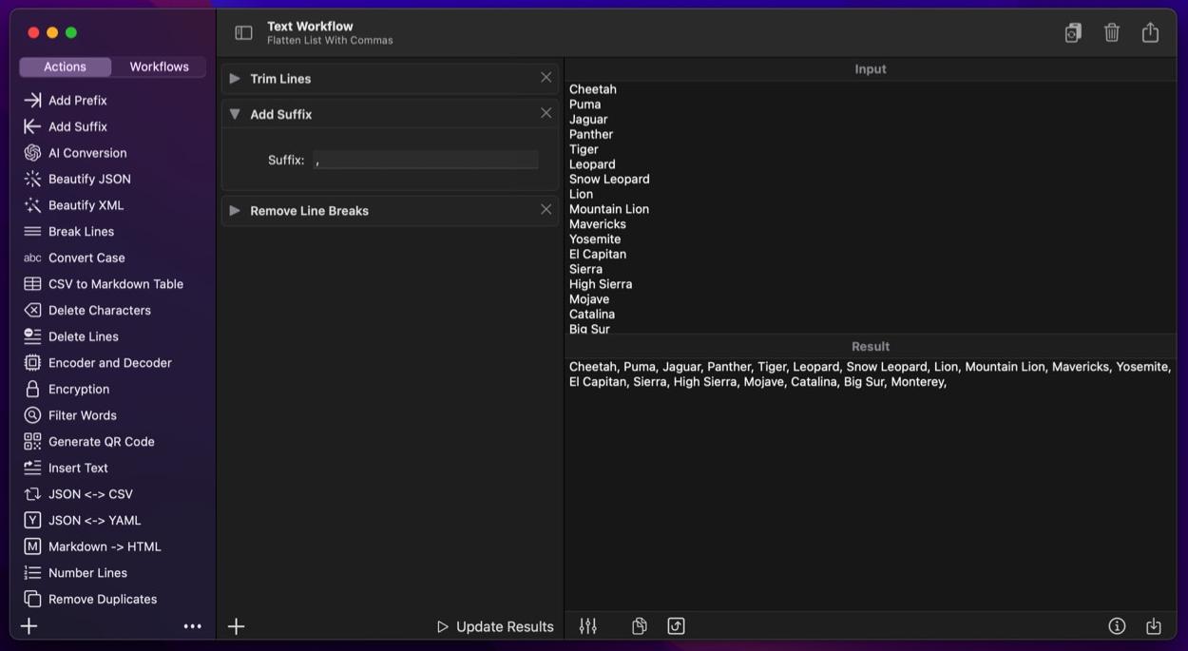Open the three-dots menu in sidebar
The image size is (1188, 651).
(192, 626)
